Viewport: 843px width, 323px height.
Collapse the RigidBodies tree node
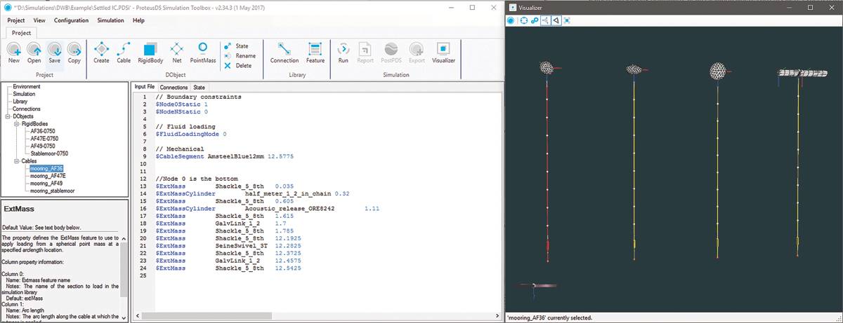click(x=16, y=123)
